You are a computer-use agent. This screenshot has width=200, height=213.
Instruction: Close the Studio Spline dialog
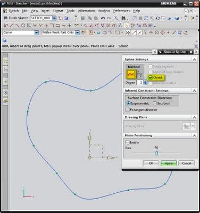pyautogui.click(x=191, y=52)
